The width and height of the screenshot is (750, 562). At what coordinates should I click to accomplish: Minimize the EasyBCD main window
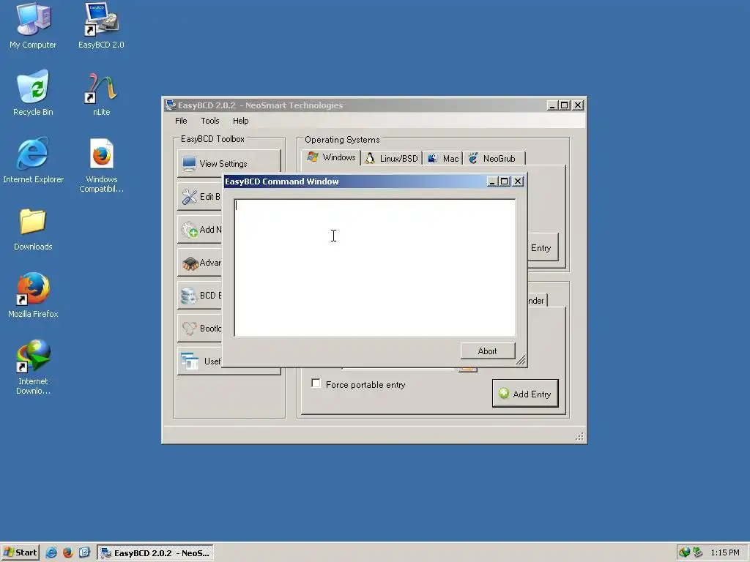click(552, 105)
